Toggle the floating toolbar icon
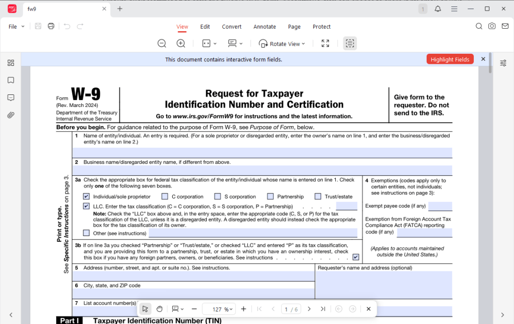The height and width of the screenshot is (324, 514). [350, 43]
